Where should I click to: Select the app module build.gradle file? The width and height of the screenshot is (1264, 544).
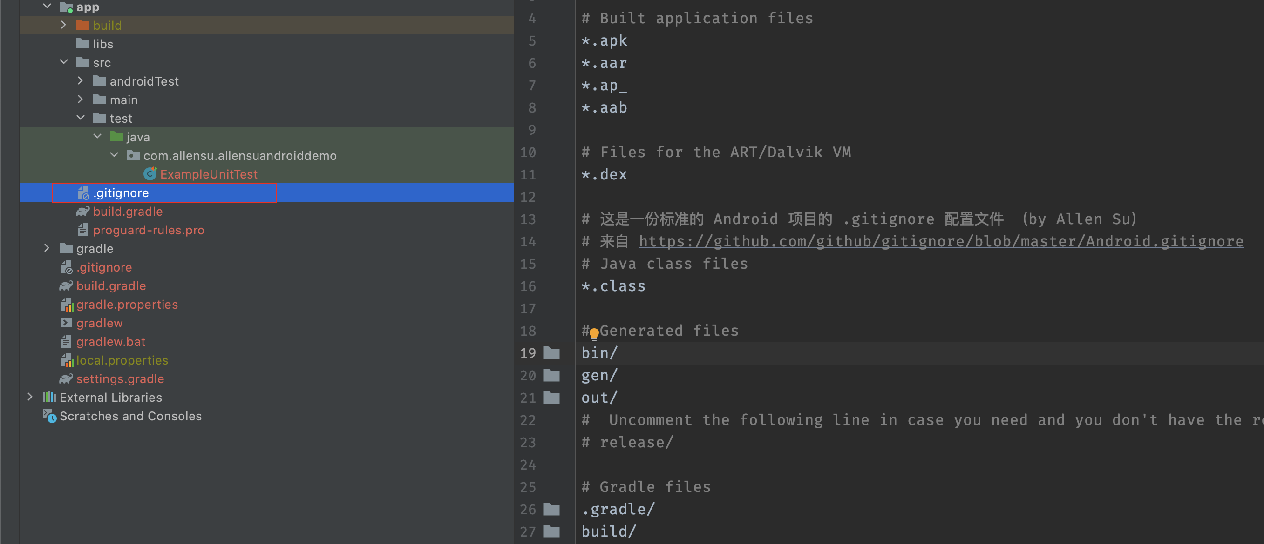128,211
